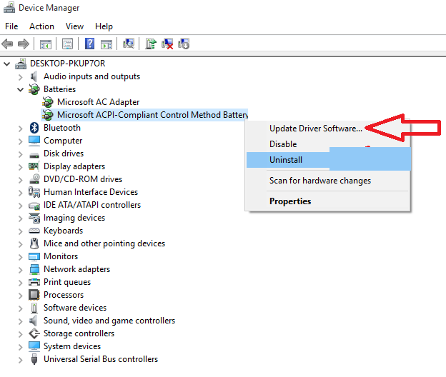
Task: Click the Keyboards category icon
Action: pyautogui.click(x=34, y=231)
